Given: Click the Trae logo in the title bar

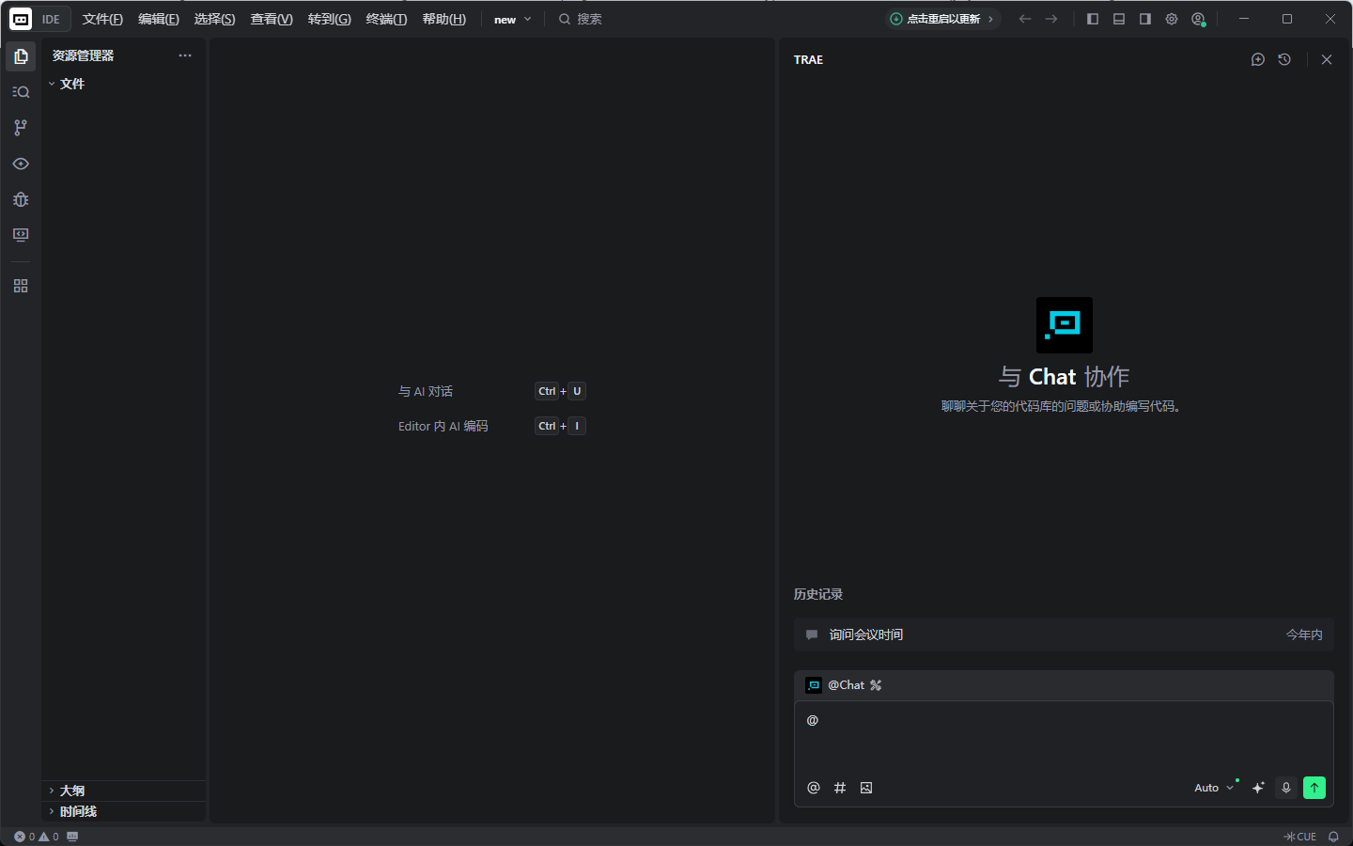Looking at the screenshot, I should pyautogui.click(x=21, y=19).
